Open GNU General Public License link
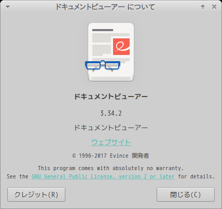The width and height of the screenshot is (222, 209). click(x=103, y=176)
